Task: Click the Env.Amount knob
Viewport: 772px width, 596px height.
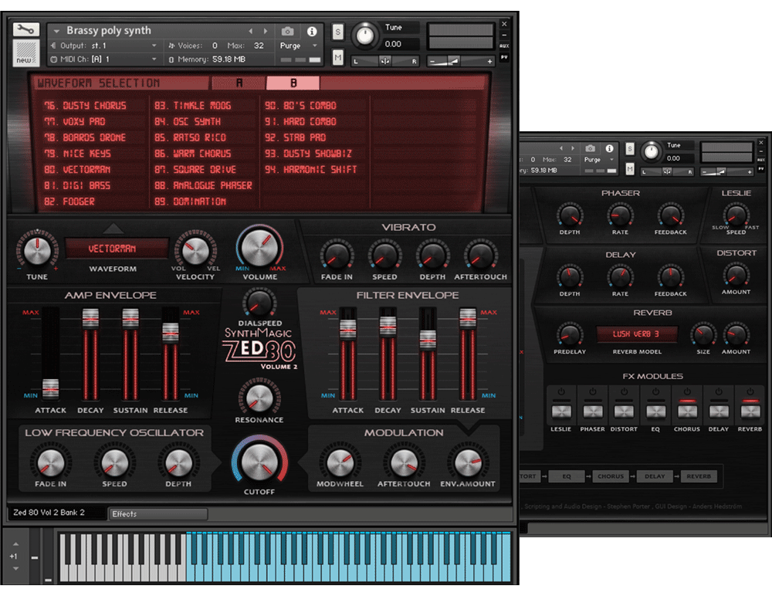Action: (x=468, y=462)
